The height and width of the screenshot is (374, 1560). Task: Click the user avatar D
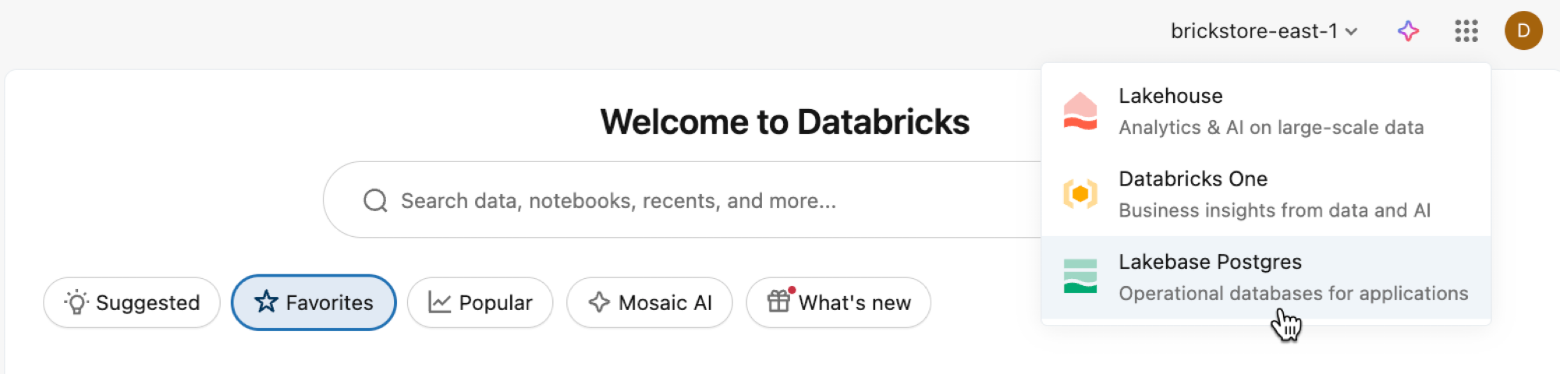pos(1523,31)
